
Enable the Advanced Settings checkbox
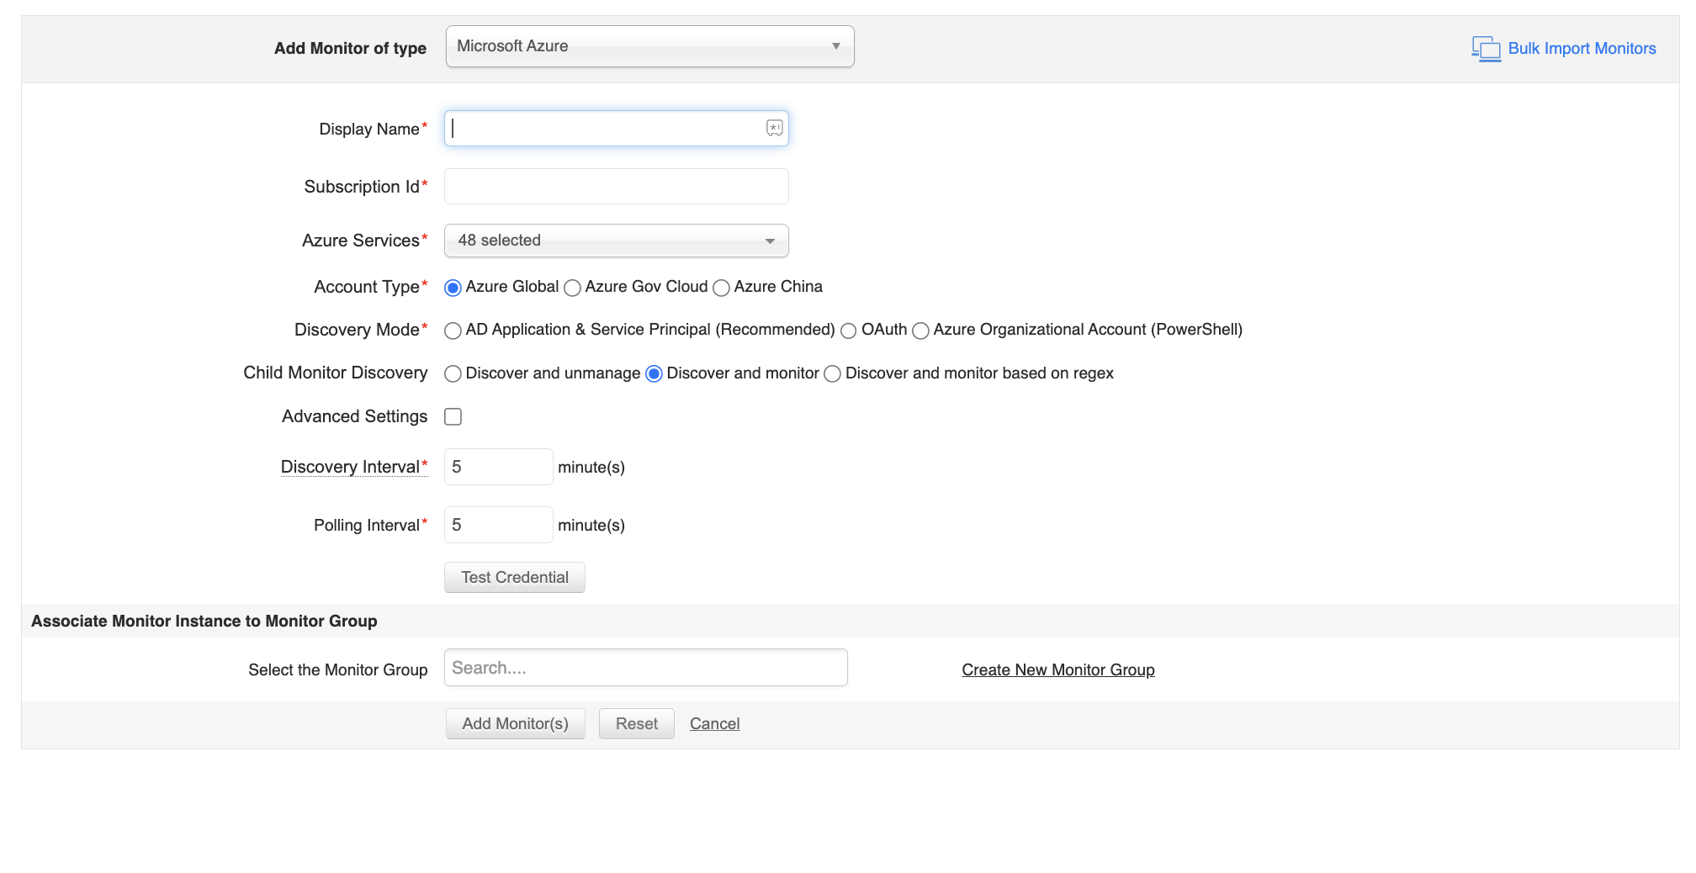(x=453, y=416)
